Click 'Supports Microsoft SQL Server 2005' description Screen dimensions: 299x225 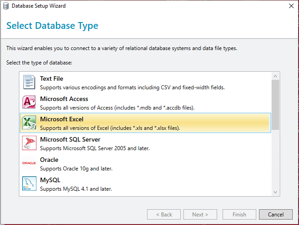tap(95, 148)
